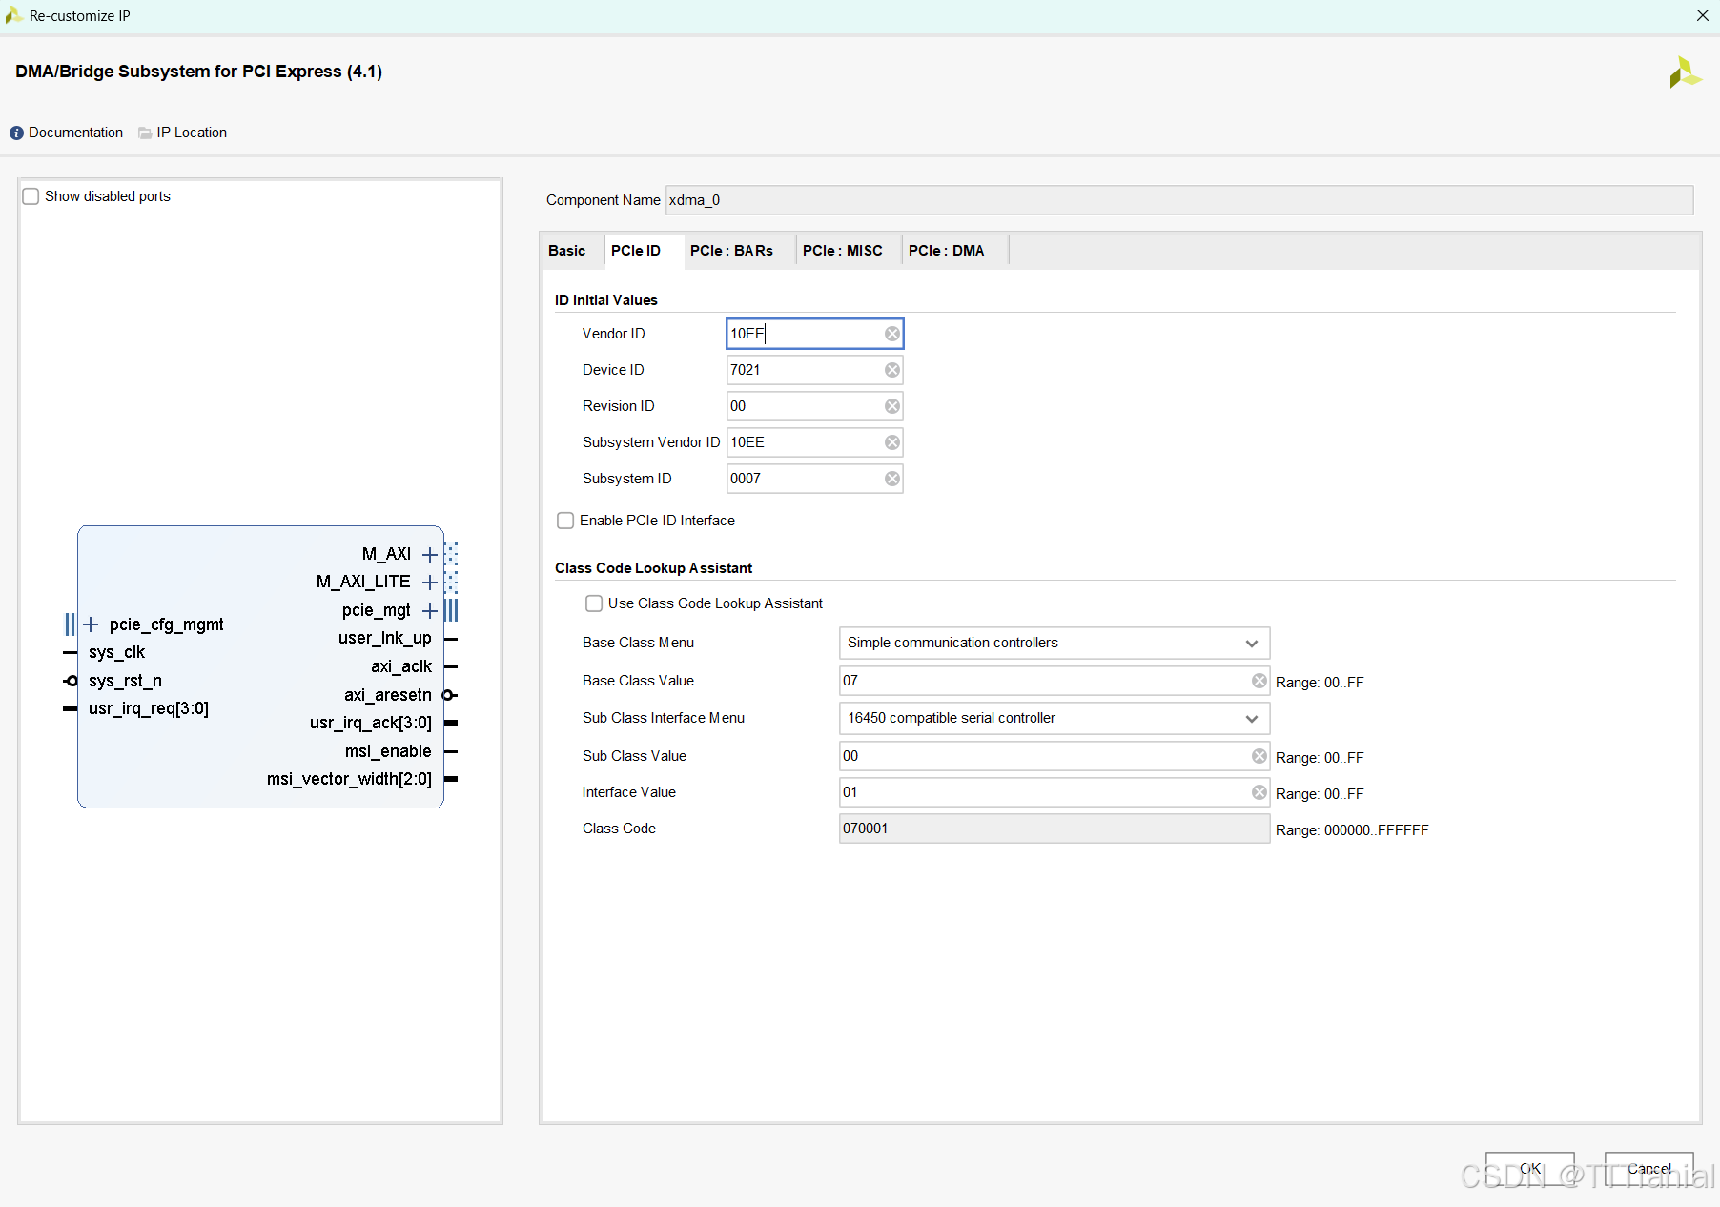Open the PCIe : BARs tab
This screenshot has height=1207, width=1720.
coord(731,251)
